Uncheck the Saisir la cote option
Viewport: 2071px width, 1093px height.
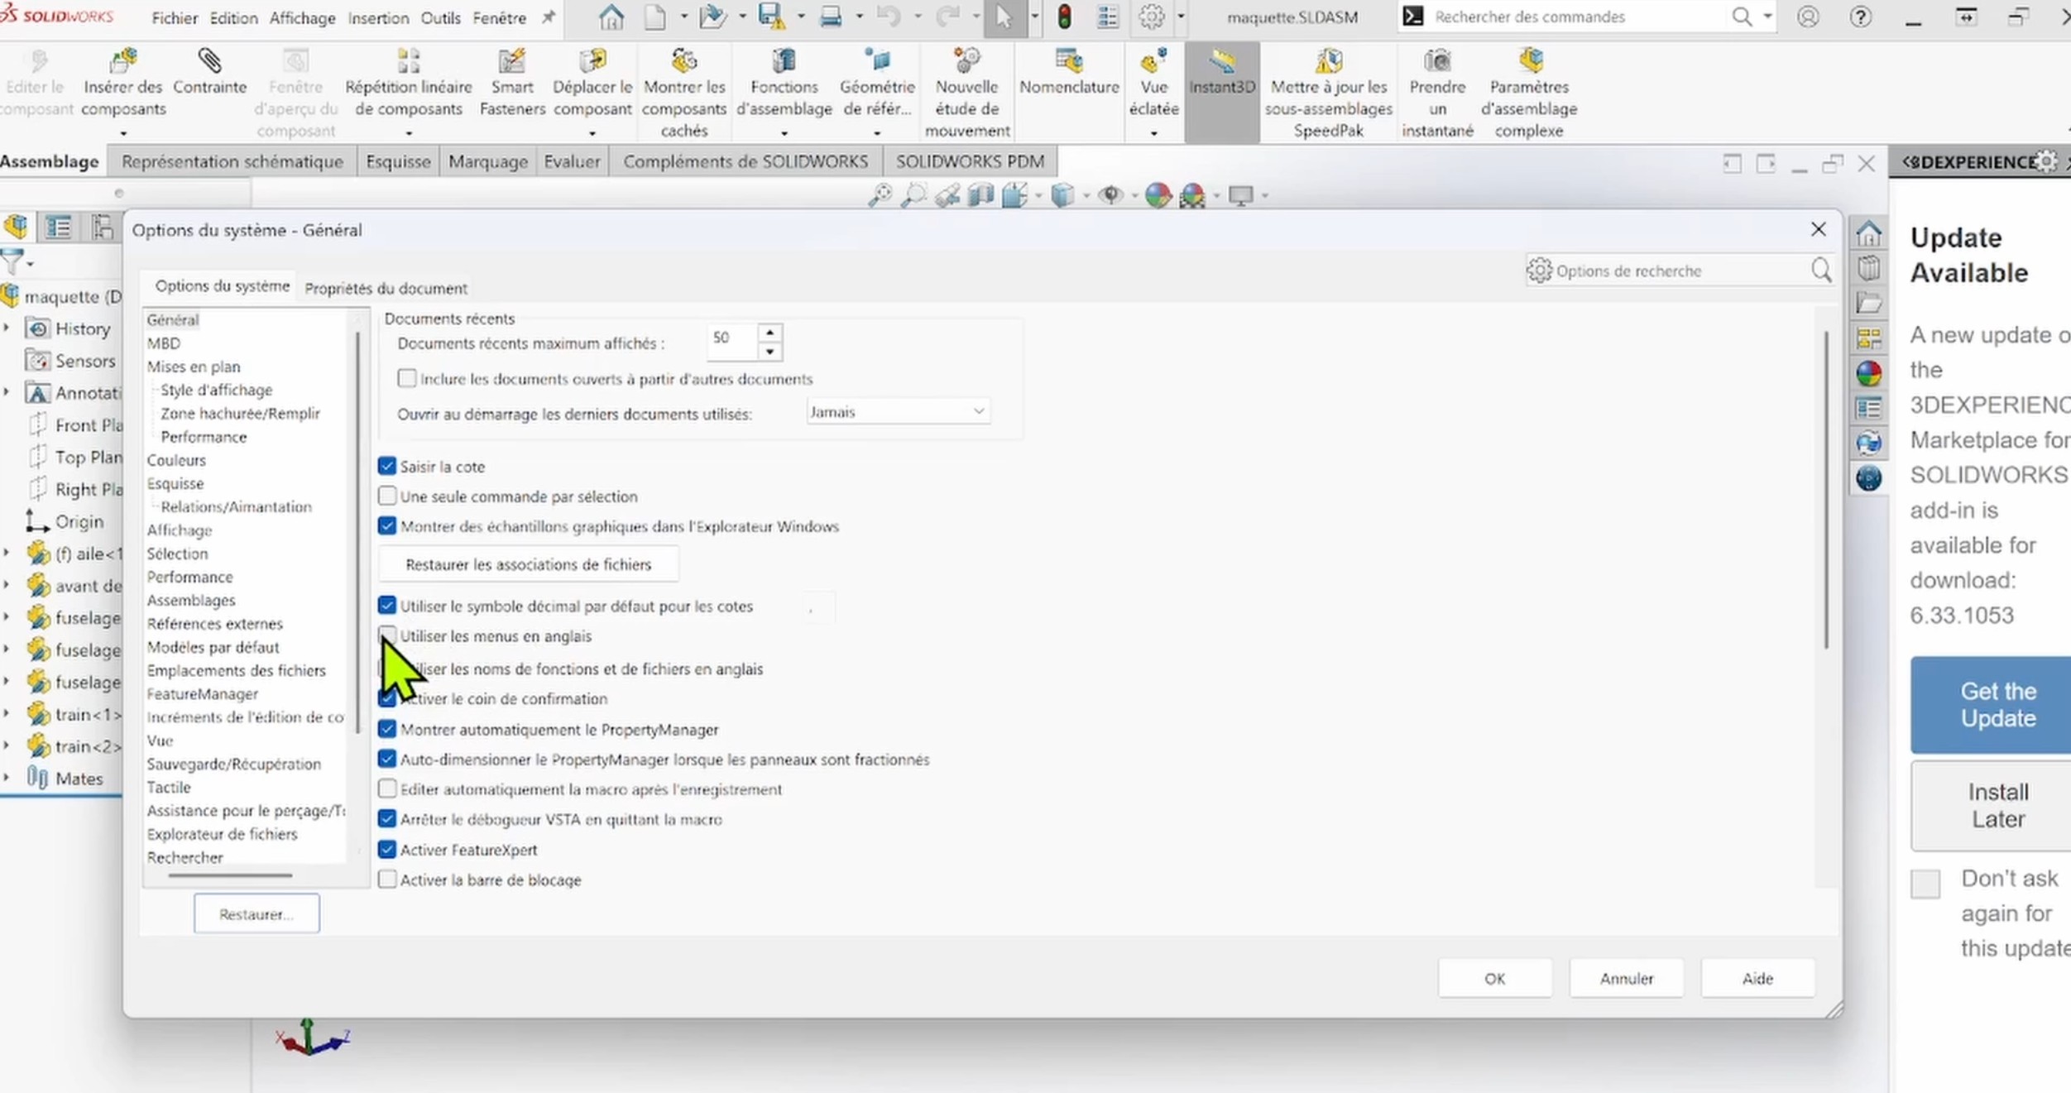[x=387, y=466]
